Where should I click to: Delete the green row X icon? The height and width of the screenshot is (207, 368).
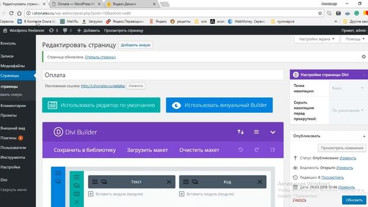[x=76, y=202]
